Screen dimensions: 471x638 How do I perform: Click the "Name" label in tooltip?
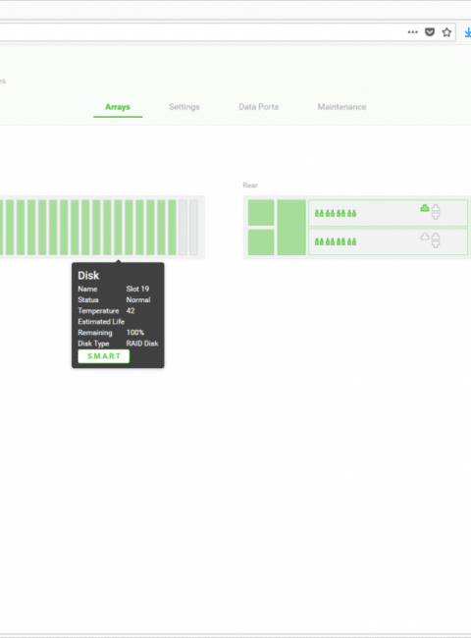[x=87, y=289]
